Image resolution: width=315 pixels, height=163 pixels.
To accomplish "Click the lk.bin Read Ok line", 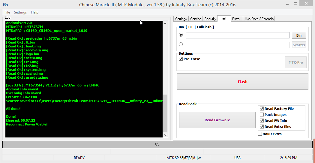I will click(20, 42).
